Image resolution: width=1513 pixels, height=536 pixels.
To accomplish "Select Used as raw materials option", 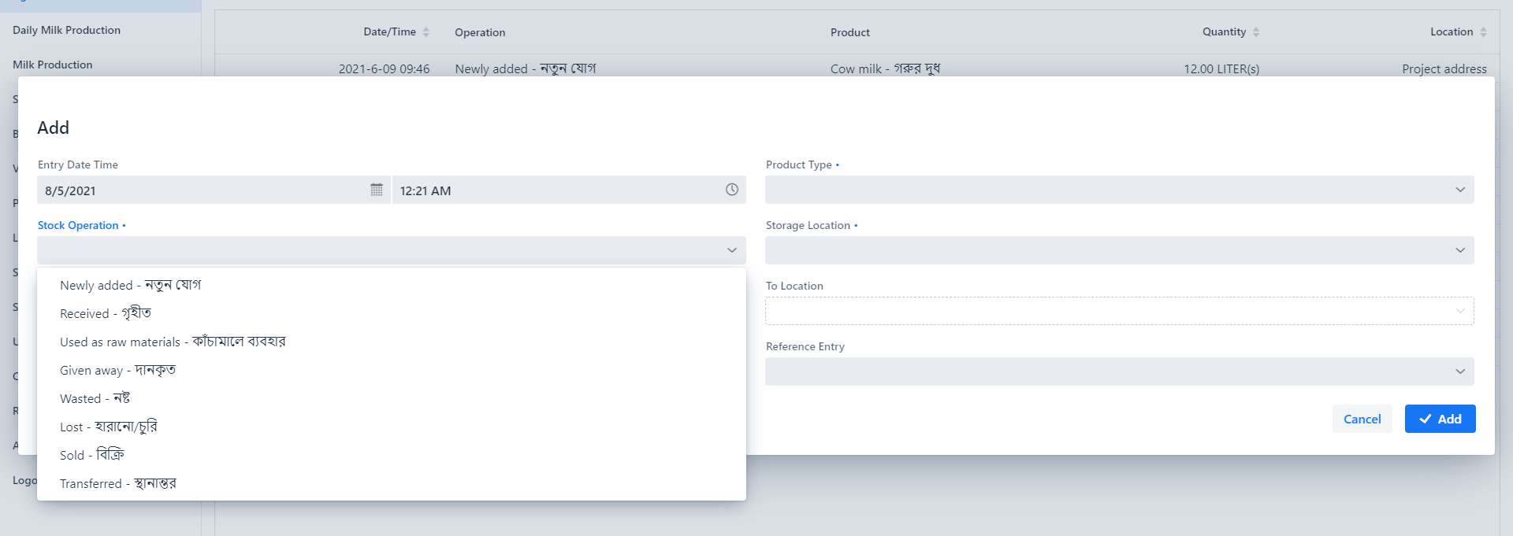I will coord(173,342).
